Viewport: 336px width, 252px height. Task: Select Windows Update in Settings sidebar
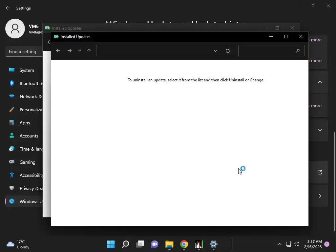[x=24, y=201]
